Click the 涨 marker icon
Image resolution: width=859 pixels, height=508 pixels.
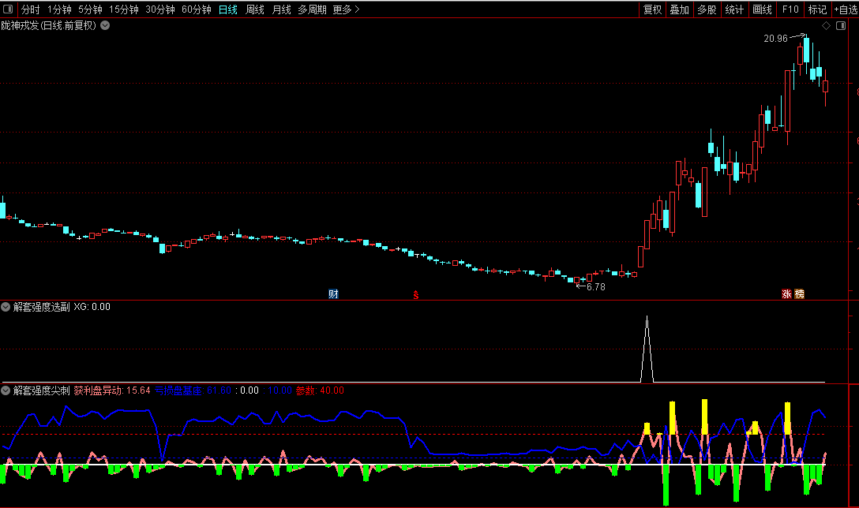(x=786, y=294)
